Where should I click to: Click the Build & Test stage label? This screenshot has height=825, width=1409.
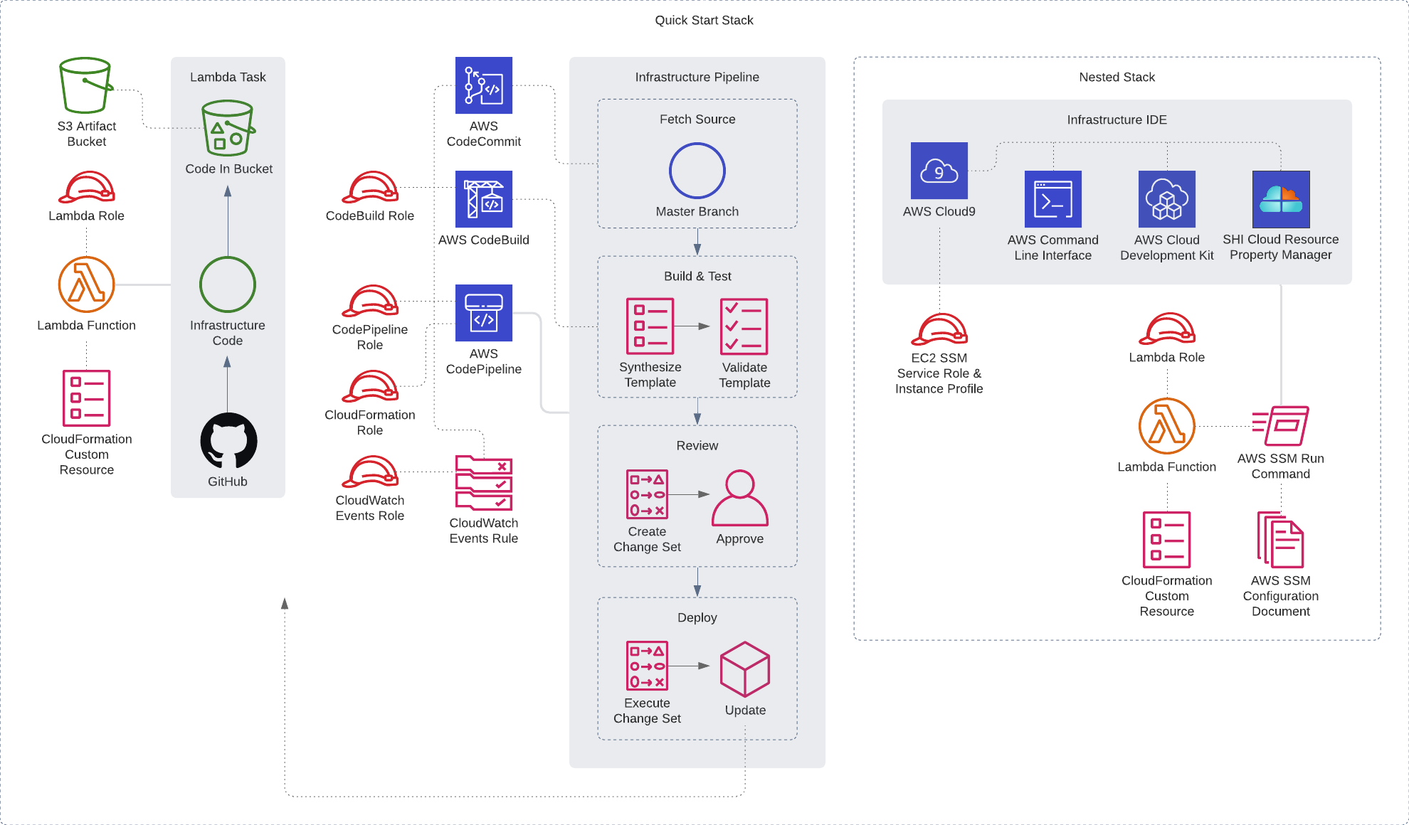[697, 276]
